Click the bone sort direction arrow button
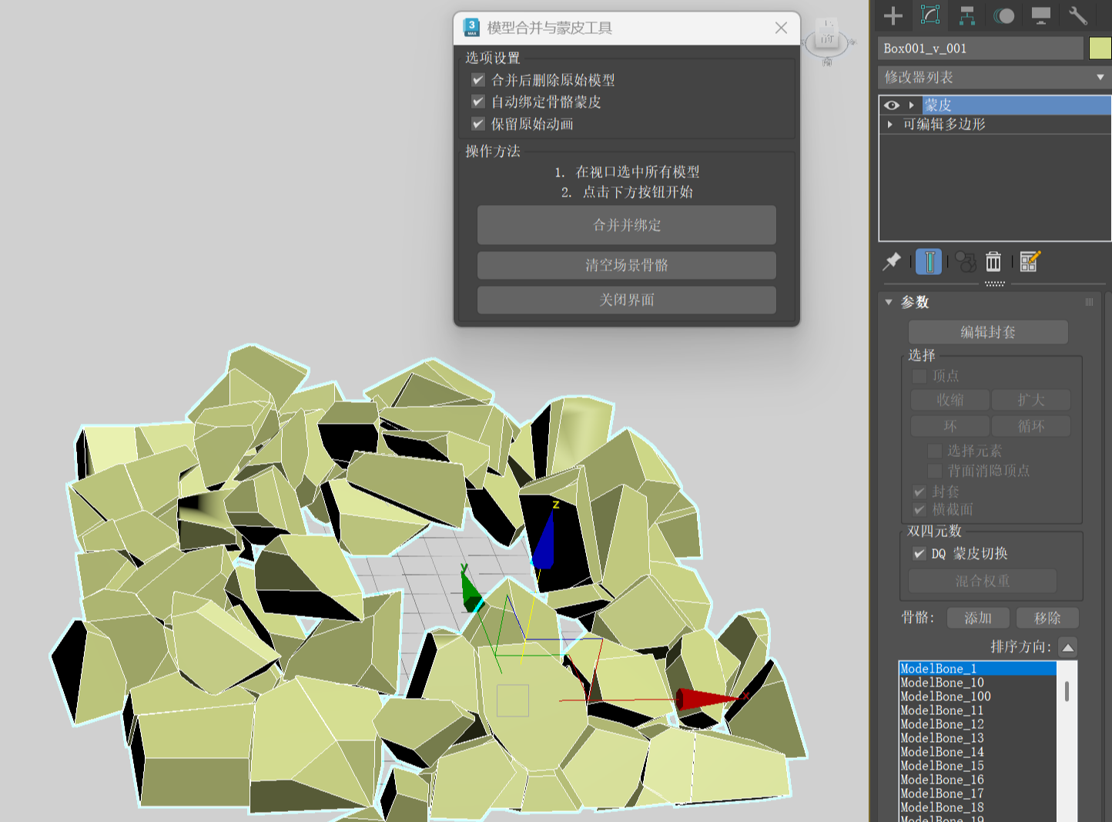The height and width of the screenshot is (822, 1112). pos(1067,647)
